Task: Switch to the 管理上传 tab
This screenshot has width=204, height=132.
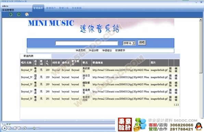Action: click(64, 8)
